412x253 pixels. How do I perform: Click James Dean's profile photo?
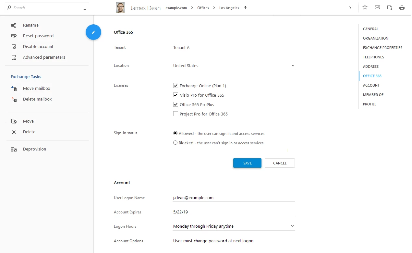point(120,7)
